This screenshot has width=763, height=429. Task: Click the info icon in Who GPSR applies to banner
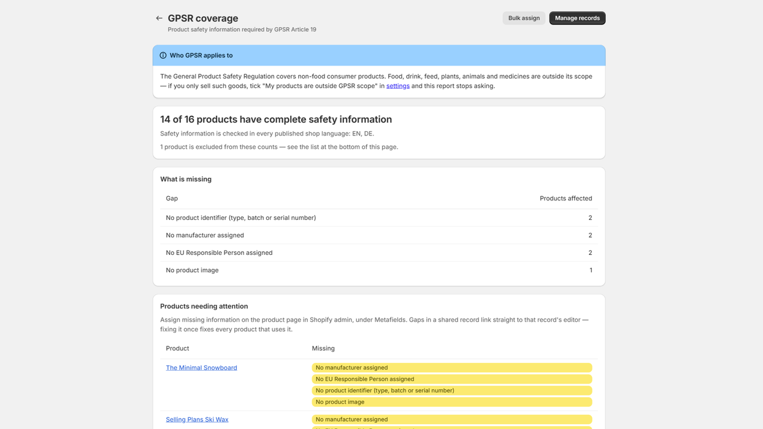[x=163, y=55]
